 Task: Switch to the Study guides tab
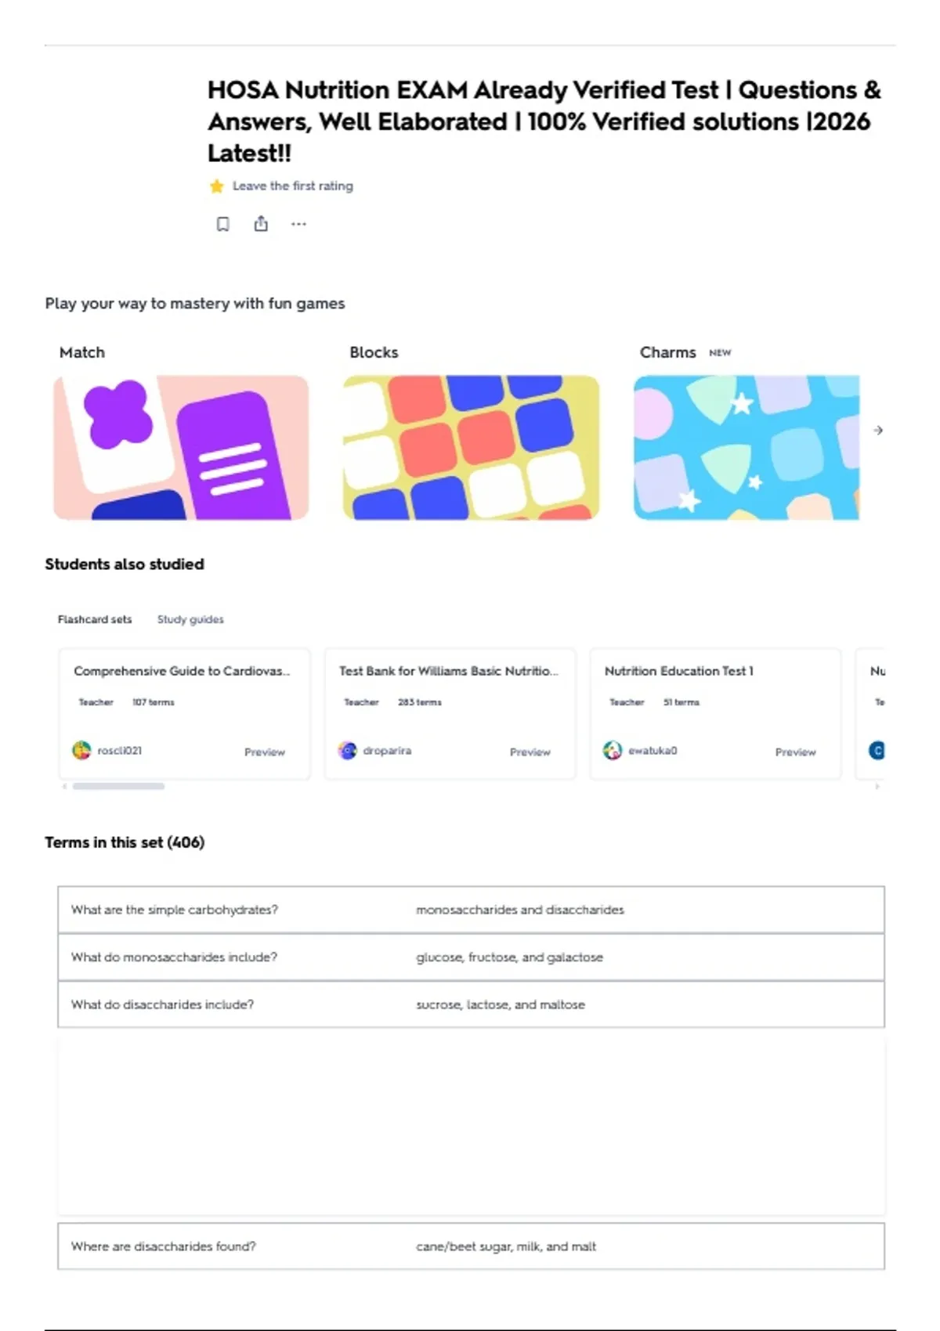190,619
